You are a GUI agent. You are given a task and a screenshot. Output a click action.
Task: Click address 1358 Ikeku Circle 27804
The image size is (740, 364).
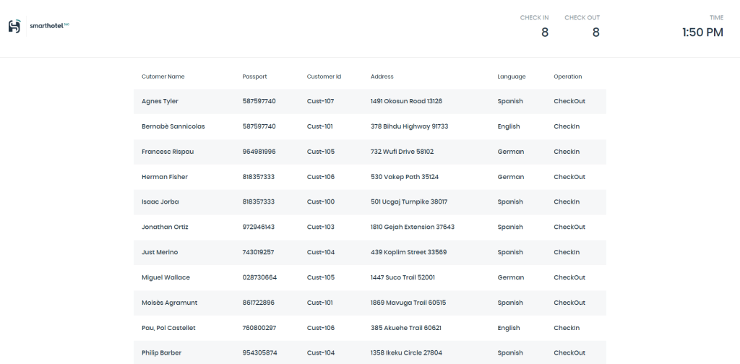(406, 352)
